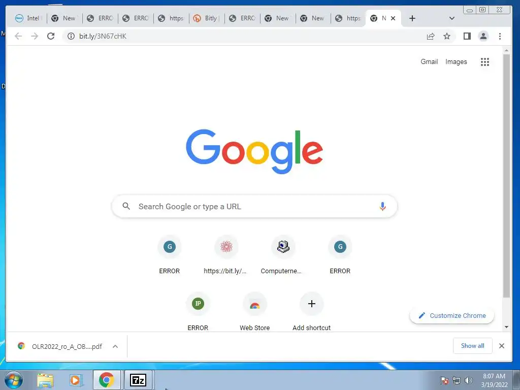The image size is (520, 390).
Task: Share this page icon
Action: [431, 36]
